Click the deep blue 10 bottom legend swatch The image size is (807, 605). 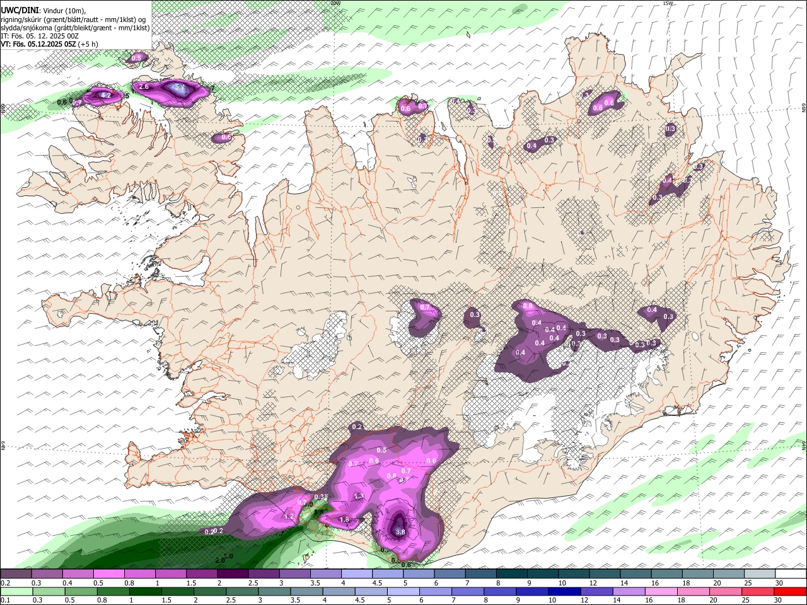563,592
